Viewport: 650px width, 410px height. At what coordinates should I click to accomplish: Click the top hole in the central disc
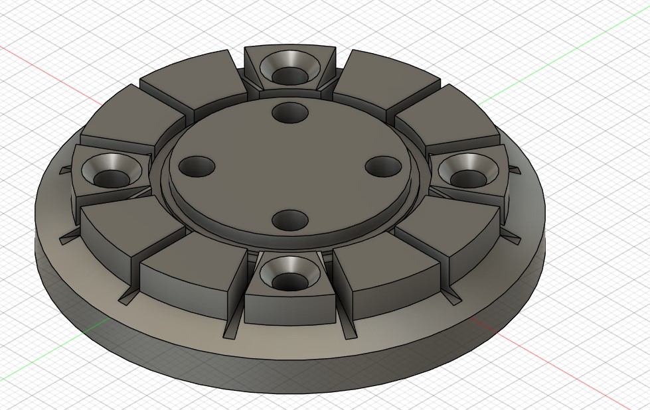click(x=290, y=114)
